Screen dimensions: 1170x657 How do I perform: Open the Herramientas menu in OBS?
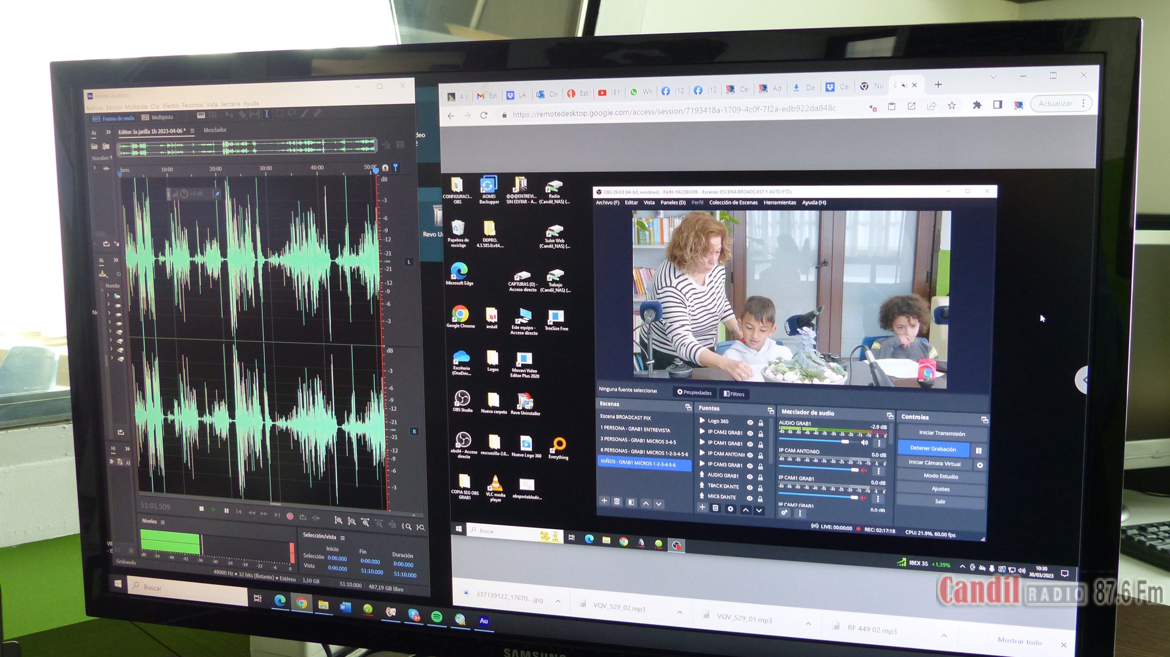point(780,203)
